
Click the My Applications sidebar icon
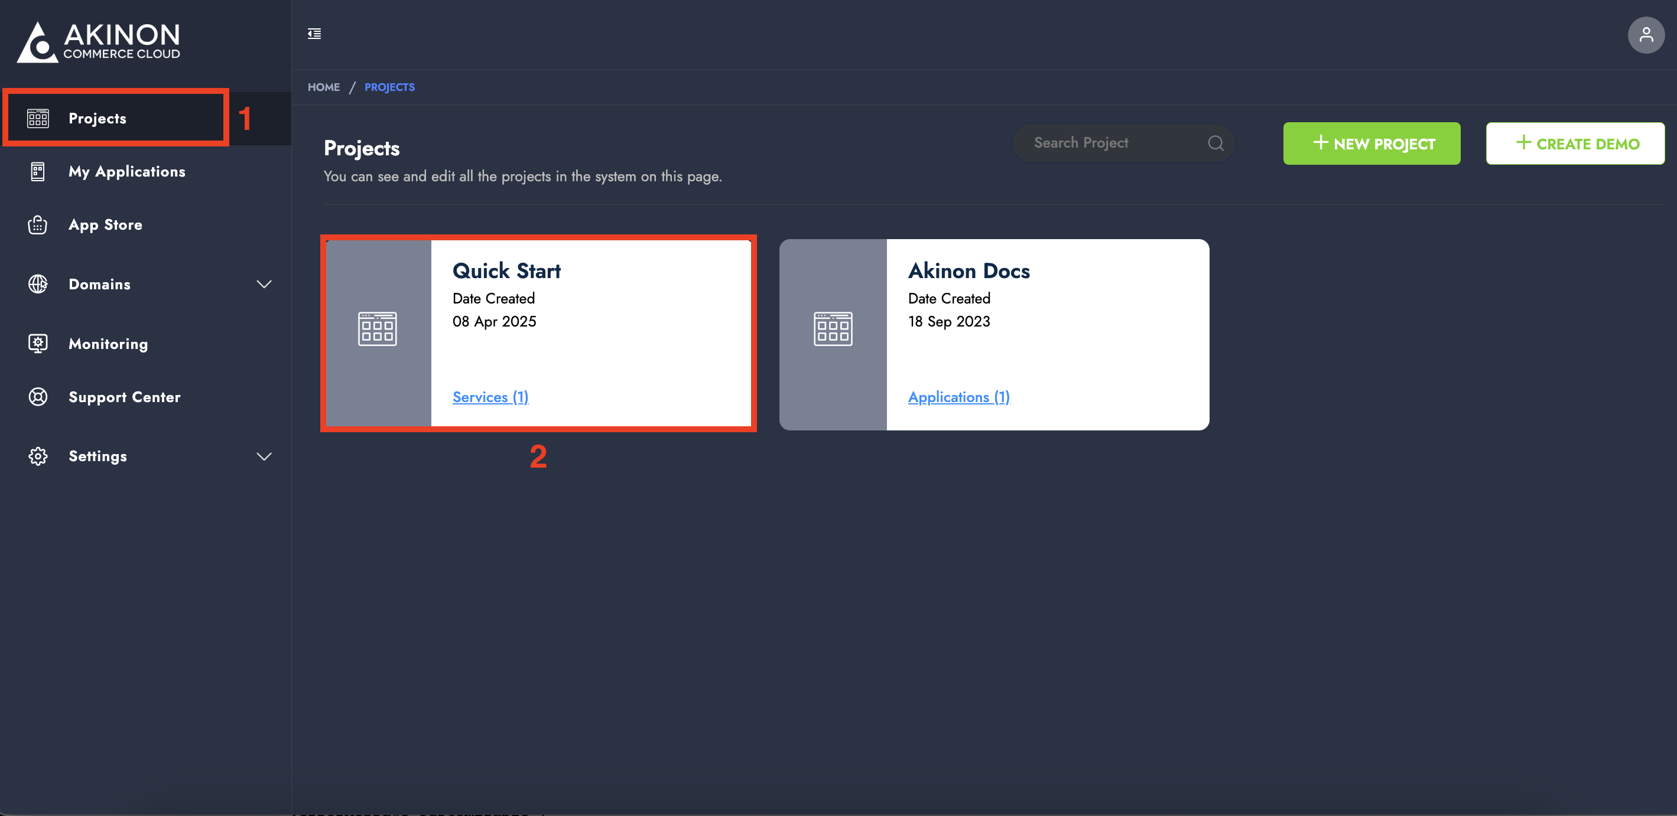38,172
